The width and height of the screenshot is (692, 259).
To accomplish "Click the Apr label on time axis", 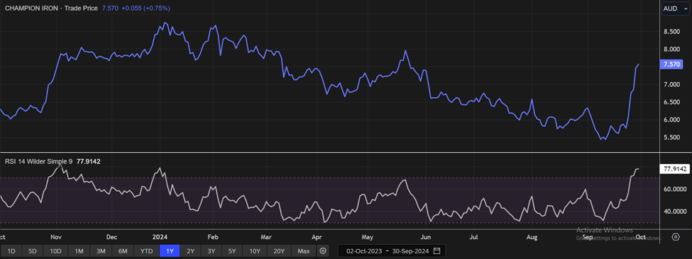I will [x=317, y=237].
